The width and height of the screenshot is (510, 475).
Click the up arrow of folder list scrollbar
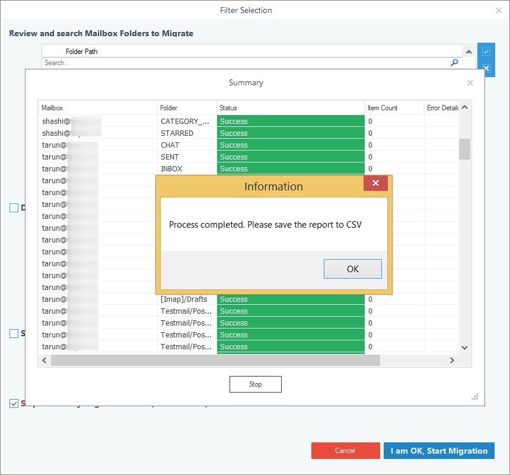468,52
